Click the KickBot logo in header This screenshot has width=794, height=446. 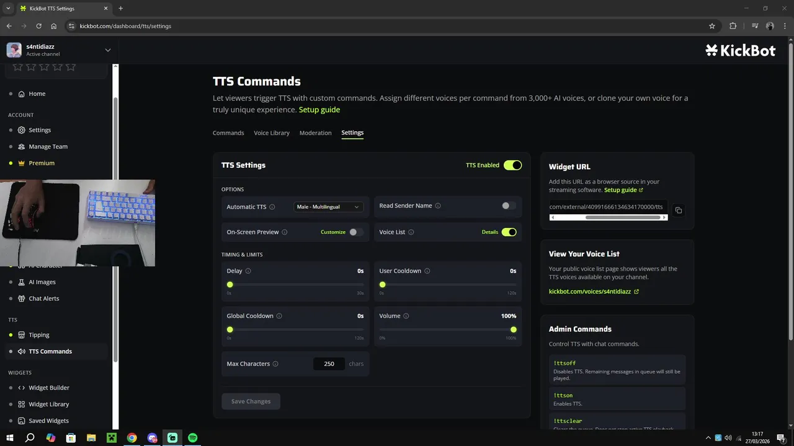741,51
